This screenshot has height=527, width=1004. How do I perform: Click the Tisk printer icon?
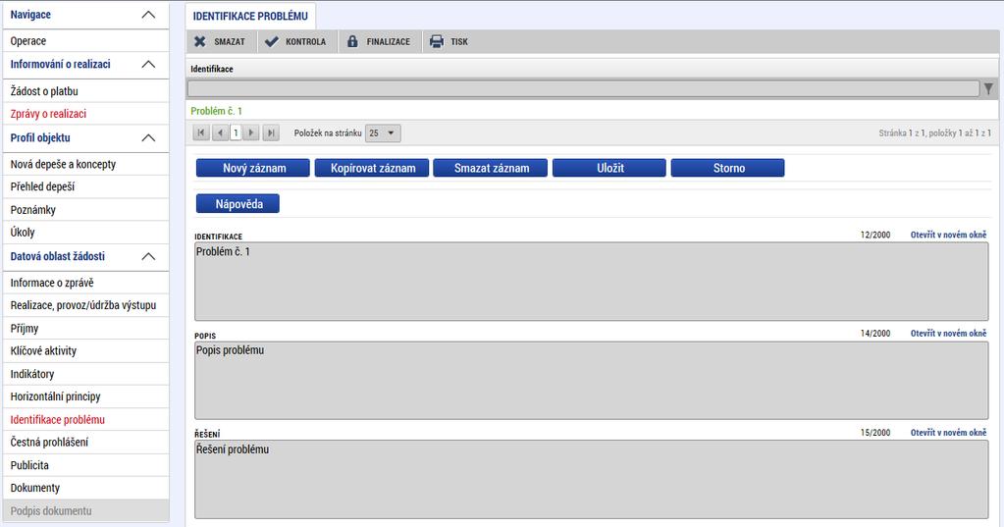tap(437, 41)
